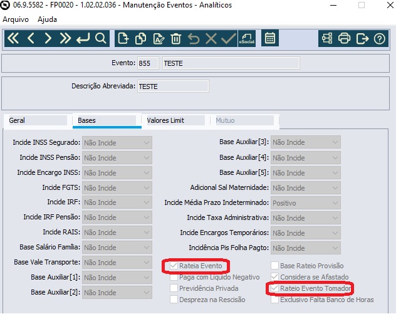396x314 pixels.
Task: Toggle Considera se Afastado checkbox
Action: click(274, 277)
